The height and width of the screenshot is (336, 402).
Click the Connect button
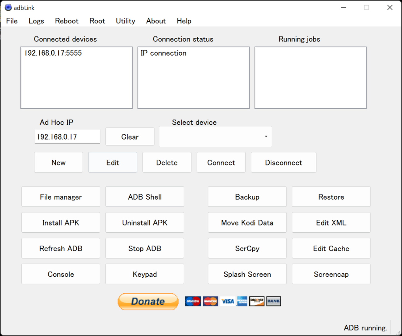221,162
